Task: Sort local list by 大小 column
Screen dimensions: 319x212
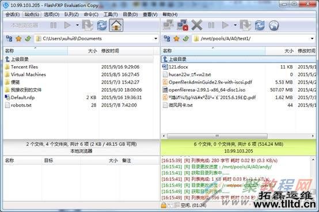Action: [83, 51]
